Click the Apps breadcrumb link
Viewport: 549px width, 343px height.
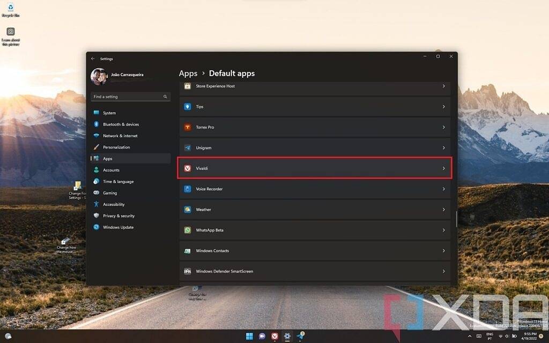click(188, 73)
